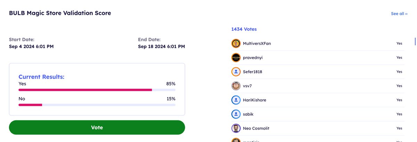Click the BULB Magic Store Validation Score title

60,13
